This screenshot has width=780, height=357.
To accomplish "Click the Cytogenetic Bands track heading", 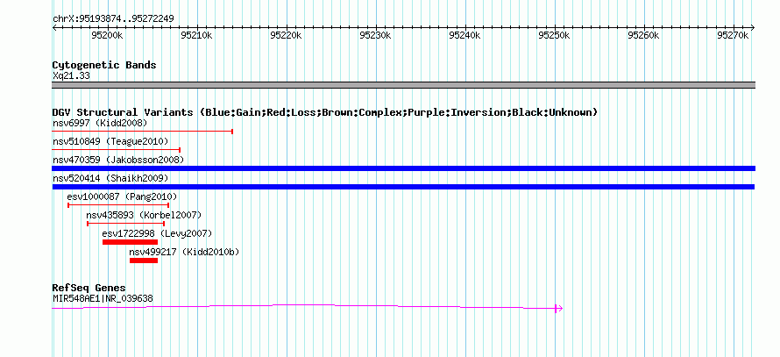I will click(104, 65).
